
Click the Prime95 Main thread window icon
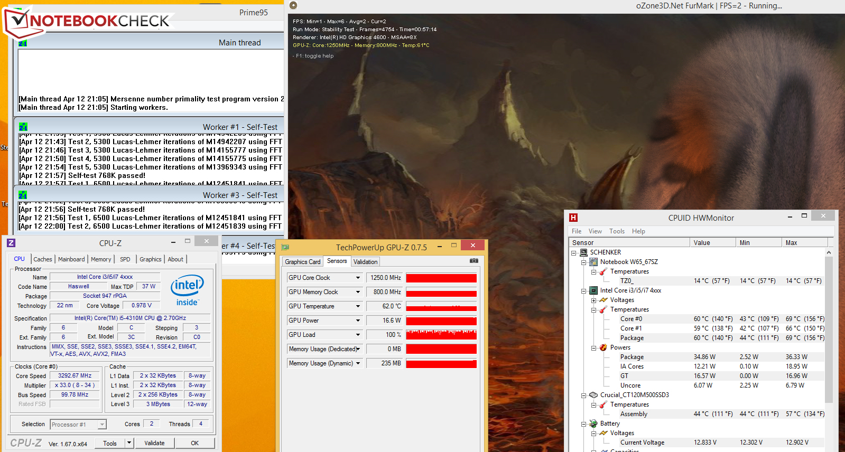[23, 43]
